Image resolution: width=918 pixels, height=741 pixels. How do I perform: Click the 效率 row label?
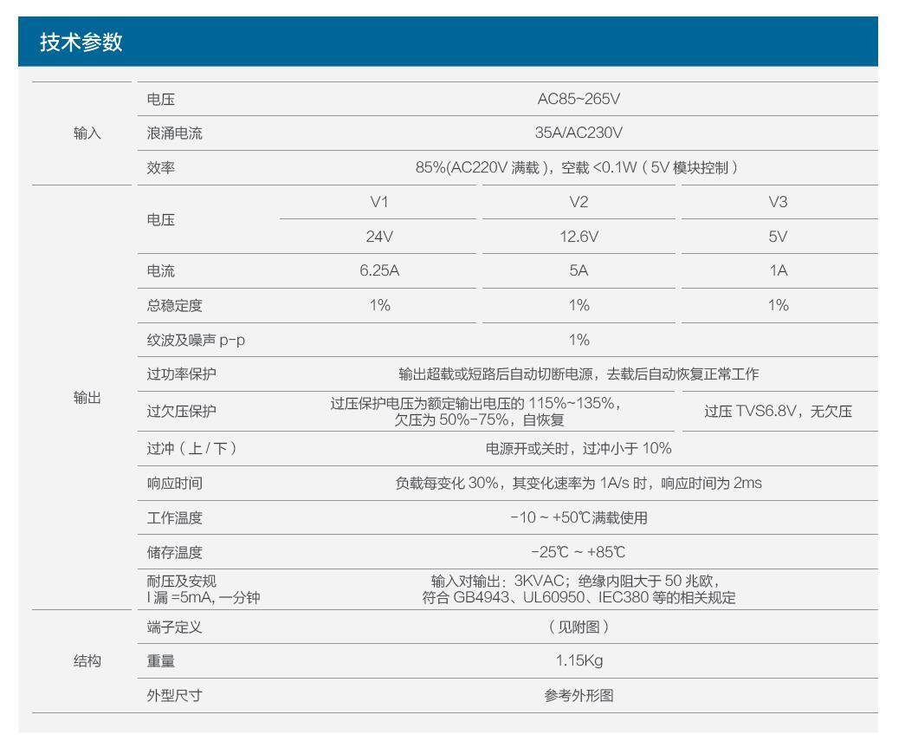[x=160, y=168]
